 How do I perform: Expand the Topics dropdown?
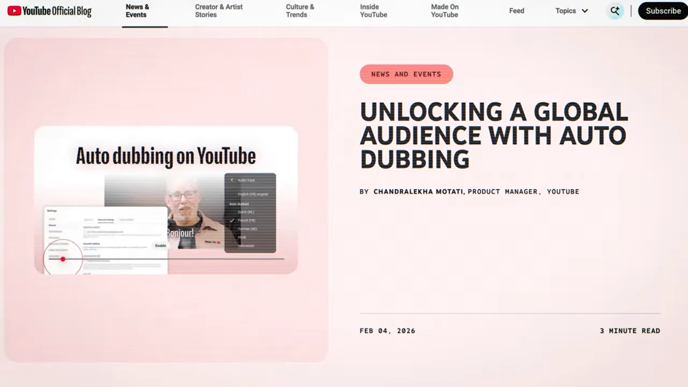(571, 11)
